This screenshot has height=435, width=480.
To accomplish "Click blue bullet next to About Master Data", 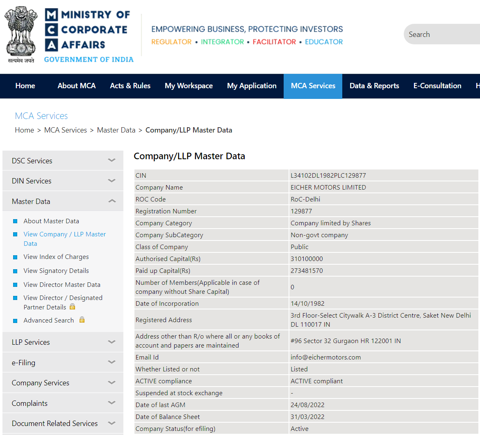I will click(x=15, y=221).
